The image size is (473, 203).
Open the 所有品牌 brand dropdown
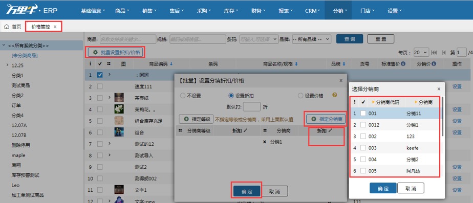coord(312,39)
